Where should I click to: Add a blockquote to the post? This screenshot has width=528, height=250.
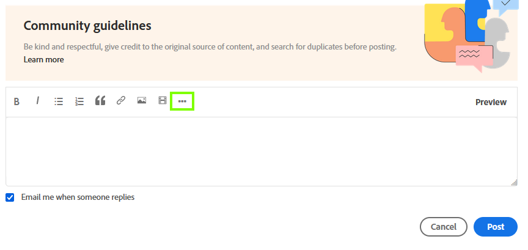[x=100, y=101]
